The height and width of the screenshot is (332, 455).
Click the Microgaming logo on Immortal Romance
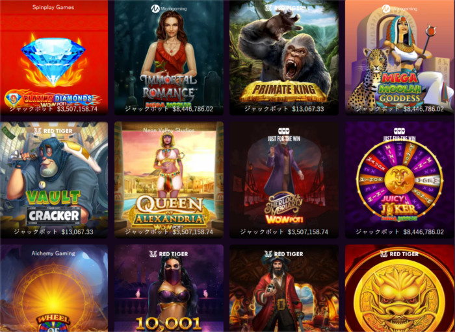pos(168,8)
